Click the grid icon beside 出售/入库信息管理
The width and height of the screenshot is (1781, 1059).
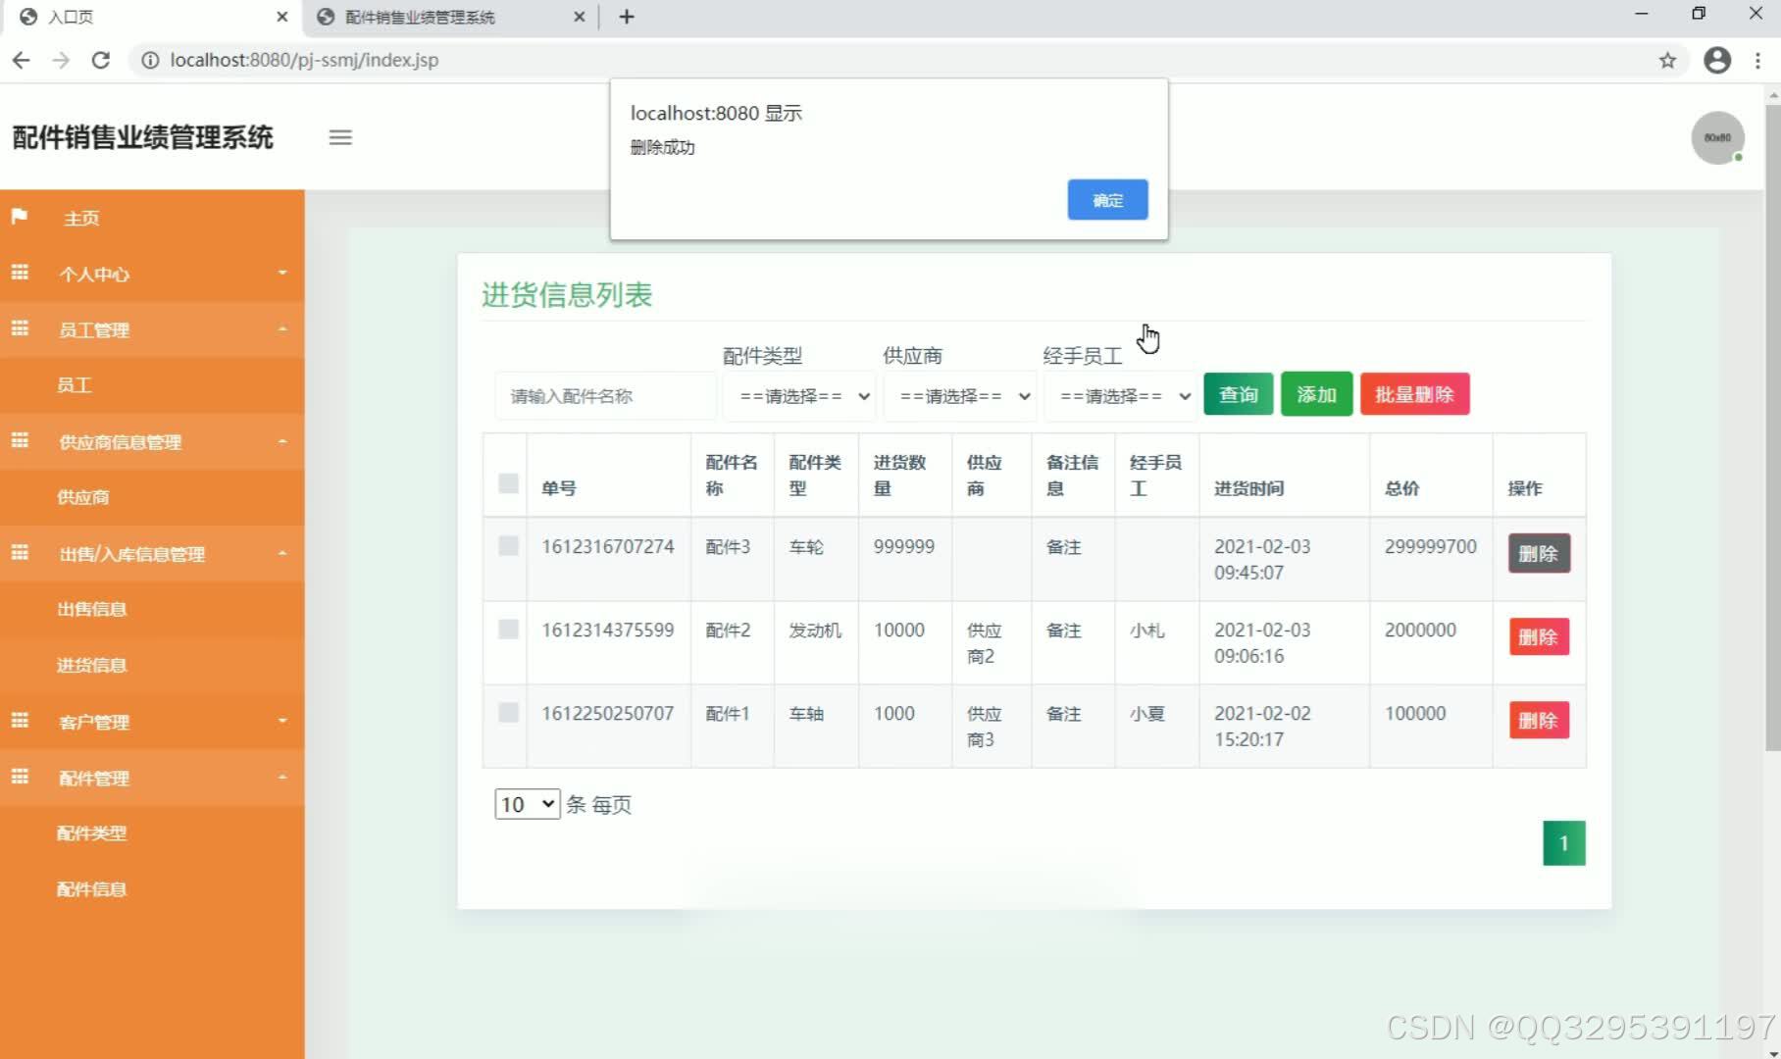20,552
